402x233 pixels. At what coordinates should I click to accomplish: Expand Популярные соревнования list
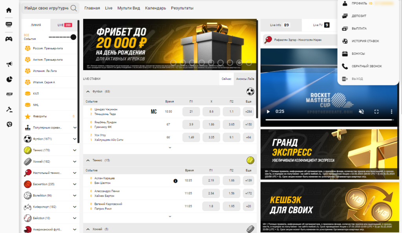coord(75,128)
